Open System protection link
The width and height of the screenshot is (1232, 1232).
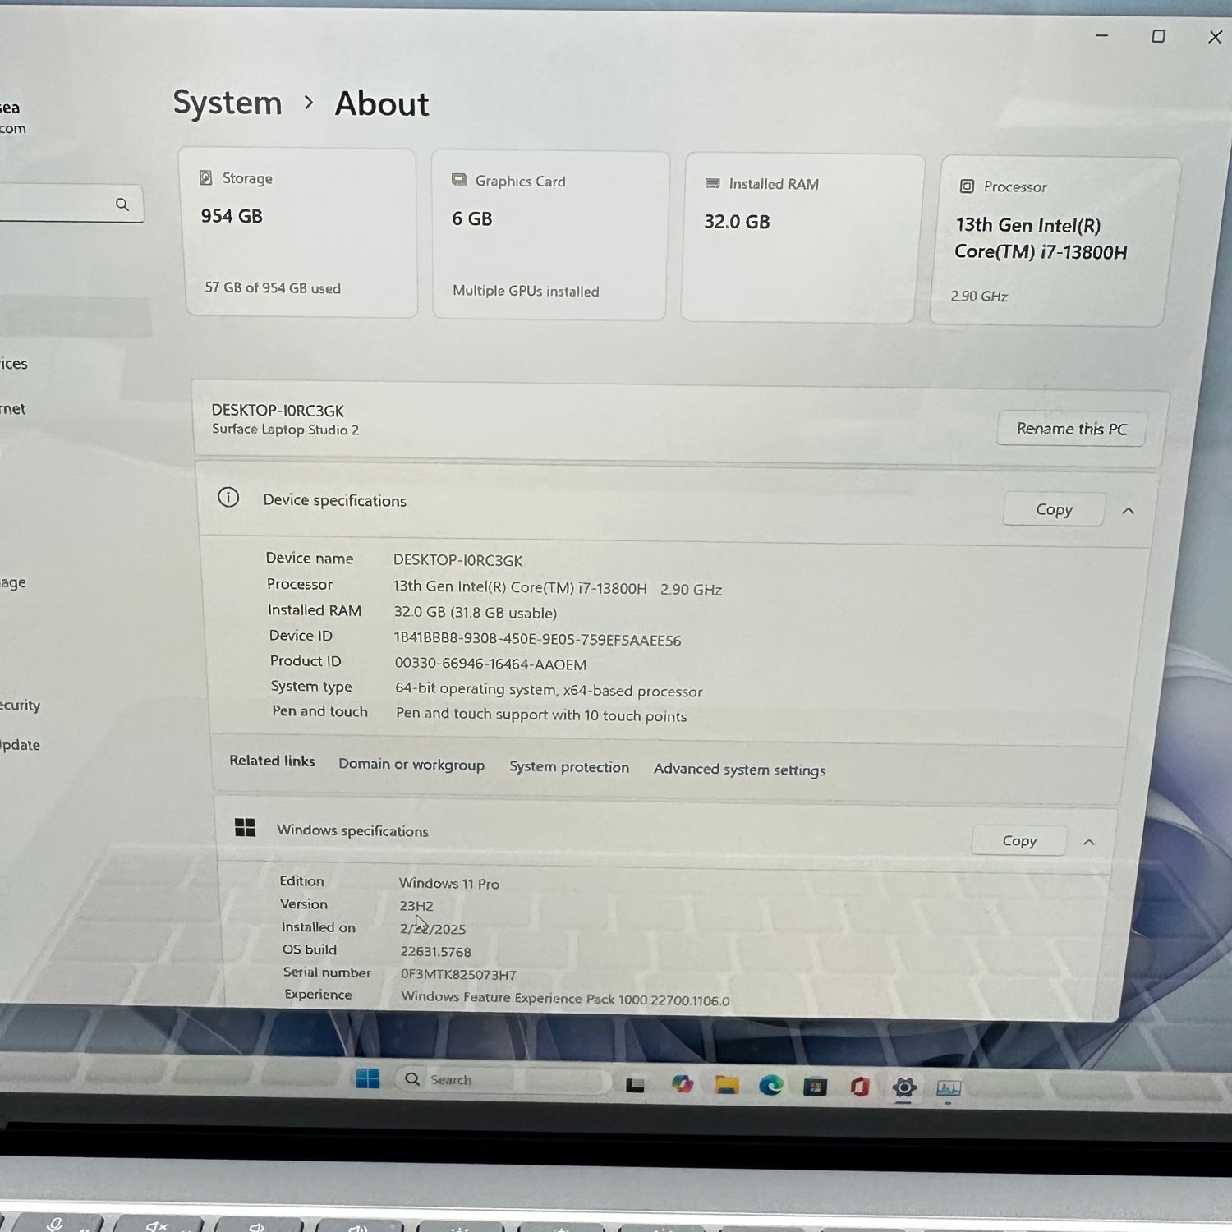569,766
